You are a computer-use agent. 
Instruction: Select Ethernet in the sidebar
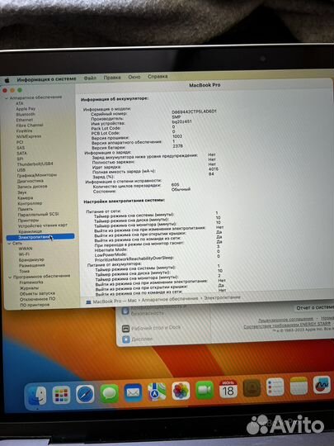pos(25,120)
